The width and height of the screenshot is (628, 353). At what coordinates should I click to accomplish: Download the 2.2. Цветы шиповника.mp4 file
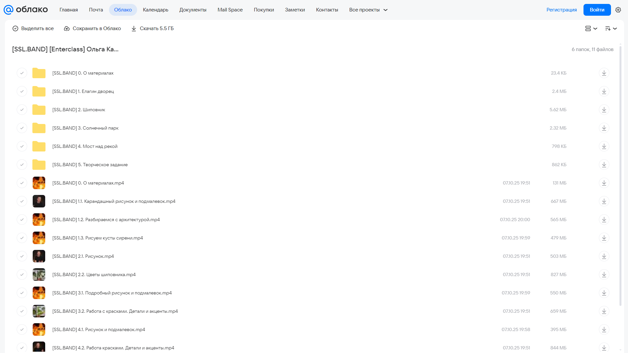(x=604, y=274)
